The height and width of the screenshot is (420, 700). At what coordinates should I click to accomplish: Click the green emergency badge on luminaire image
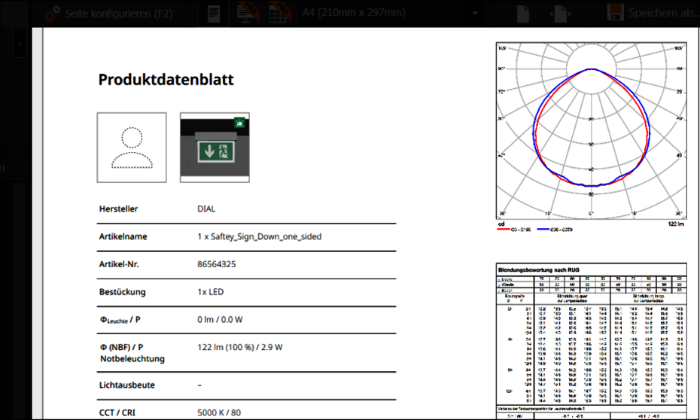[240, 121]
